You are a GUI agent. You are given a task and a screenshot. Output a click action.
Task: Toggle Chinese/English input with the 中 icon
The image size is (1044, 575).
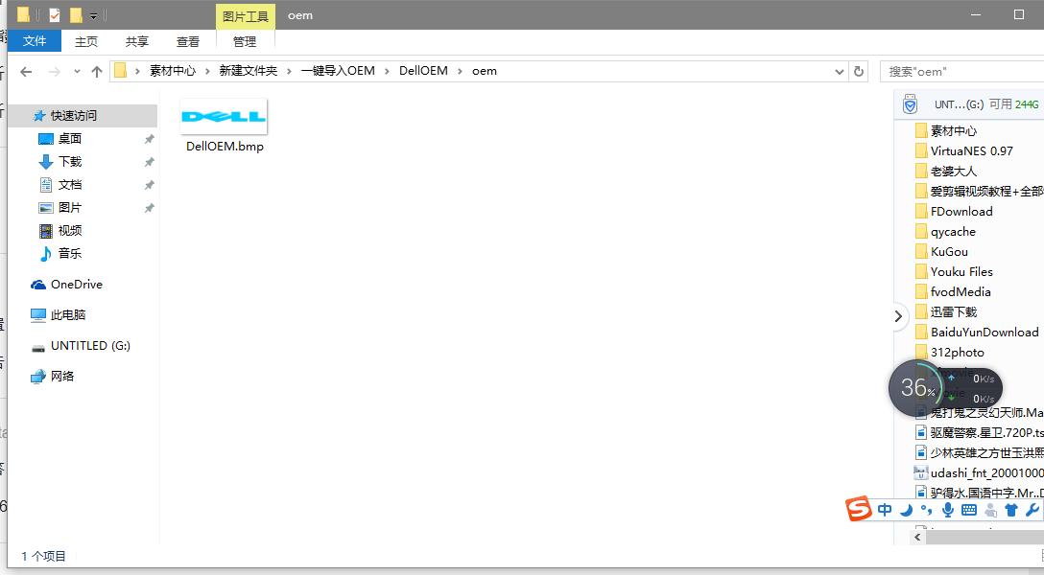tap(885, 510)
